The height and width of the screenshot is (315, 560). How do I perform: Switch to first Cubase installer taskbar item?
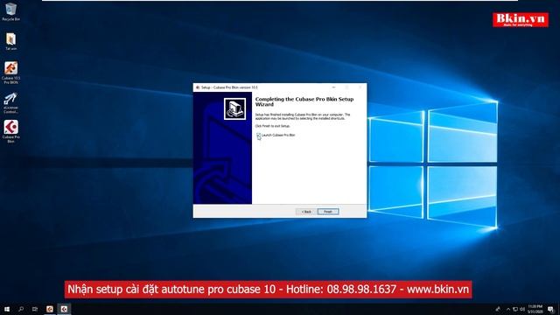click(50, 309)
